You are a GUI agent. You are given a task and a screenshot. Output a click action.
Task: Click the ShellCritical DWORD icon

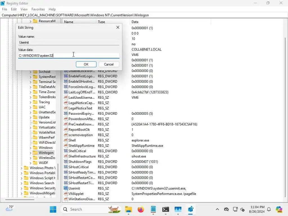point(66,151)
